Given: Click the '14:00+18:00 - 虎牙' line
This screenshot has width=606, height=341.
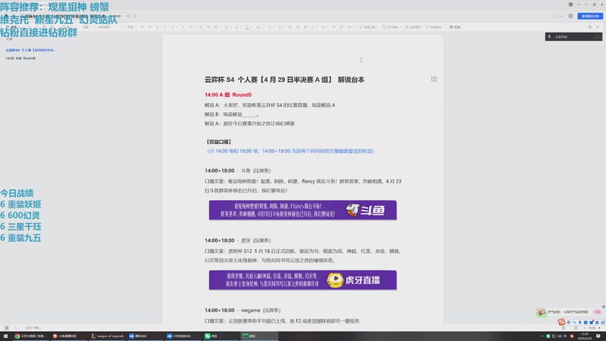Looking at the screenshot, I should (237, 240).
